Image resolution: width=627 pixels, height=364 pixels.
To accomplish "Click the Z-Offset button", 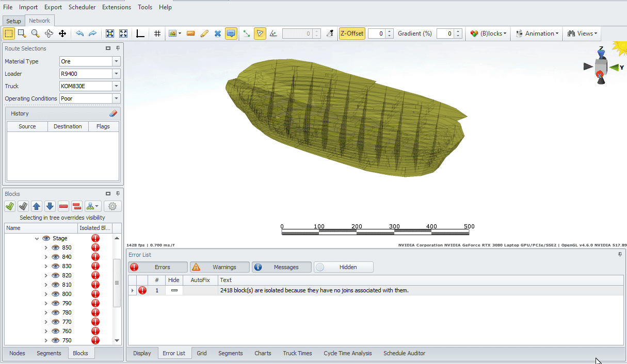I will point(352,34).
